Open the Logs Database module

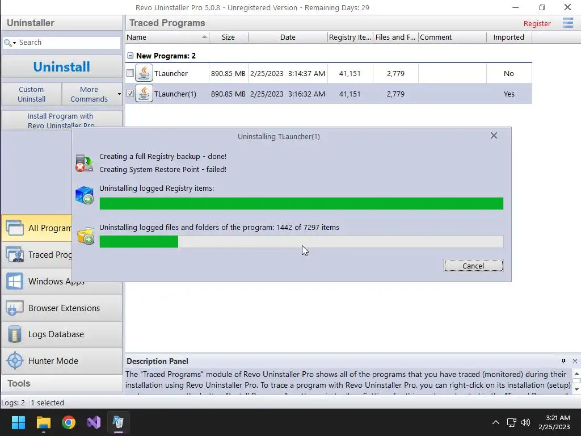[61, 334]
